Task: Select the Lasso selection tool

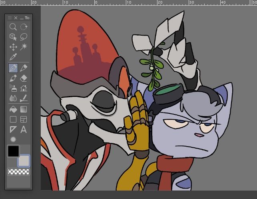Action: [x=24, y=37]
